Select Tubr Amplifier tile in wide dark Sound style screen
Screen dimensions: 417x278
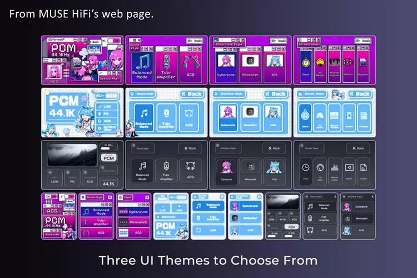(x=166, y=171)
